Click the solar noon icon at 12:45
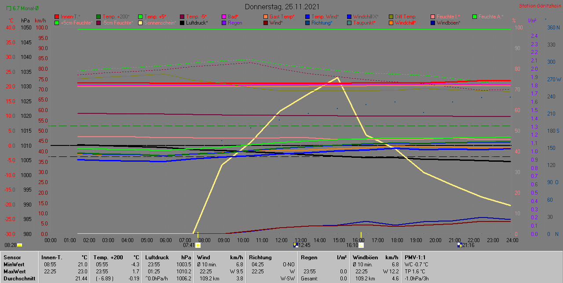Screen dimensions: 563x283 pos(296,245)
